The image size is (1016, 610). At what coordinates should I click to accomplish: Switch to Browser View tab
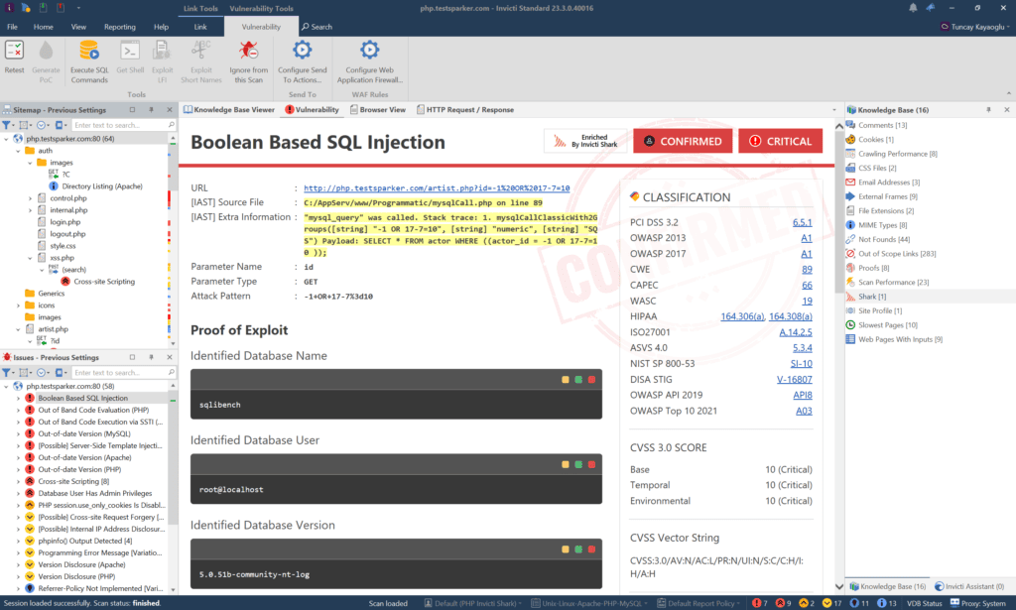[378, 110]
